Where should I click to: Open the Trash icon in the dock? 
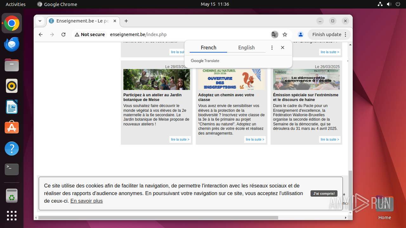(x=12, y=195)
